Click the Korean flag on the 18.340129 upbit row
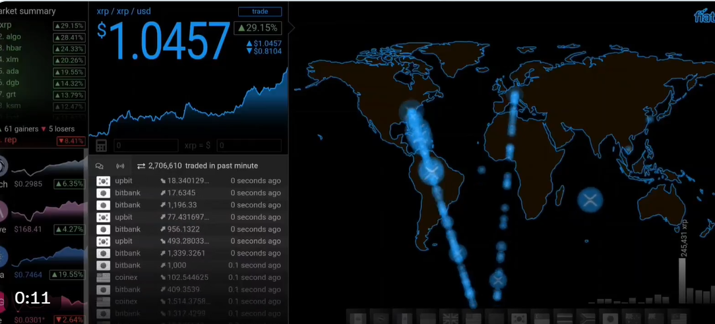The height and width of the screenshot is (324, 715). [104, 180]
